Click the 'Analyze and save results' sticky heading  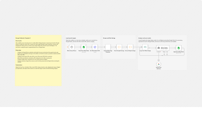tap(145, 38)
